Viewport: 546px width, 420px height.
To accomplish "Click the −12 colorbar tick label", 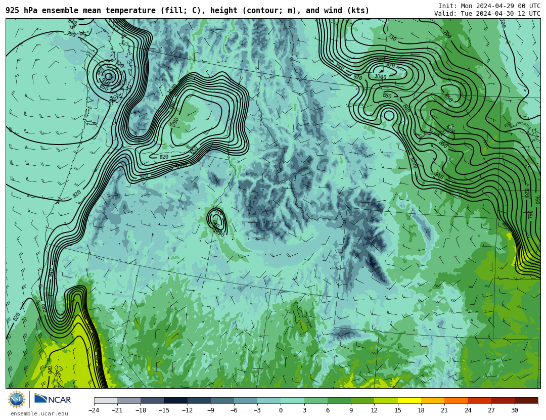I will click(187, 410).
